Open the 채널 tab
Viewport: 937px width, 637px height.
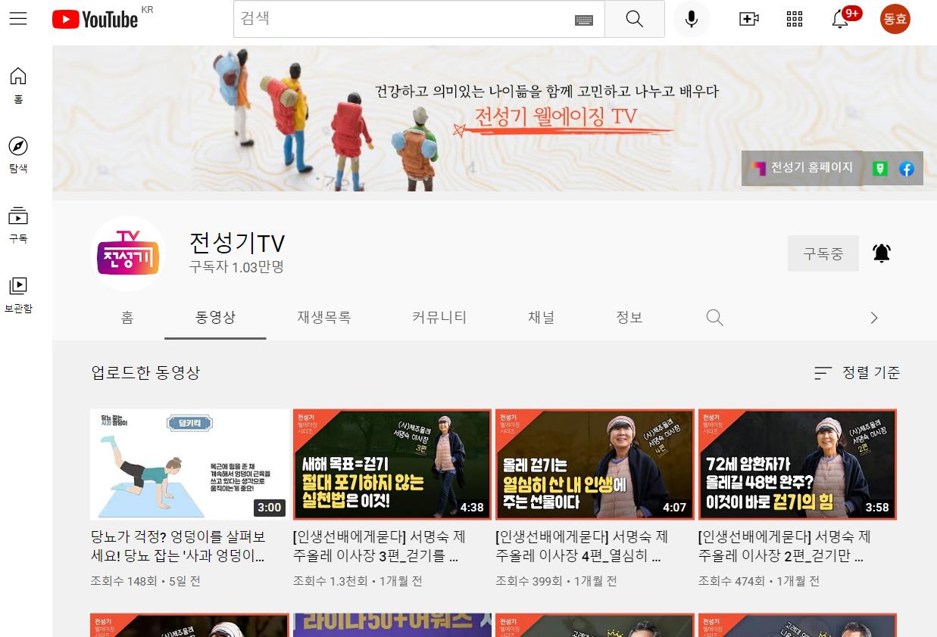tap(541, 318)
